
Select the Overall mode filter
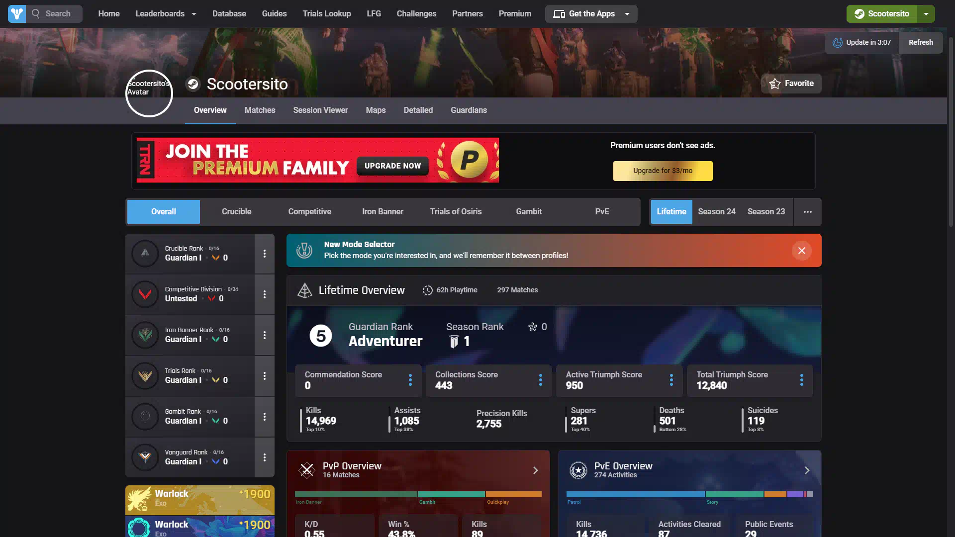(x=164, y=212)
